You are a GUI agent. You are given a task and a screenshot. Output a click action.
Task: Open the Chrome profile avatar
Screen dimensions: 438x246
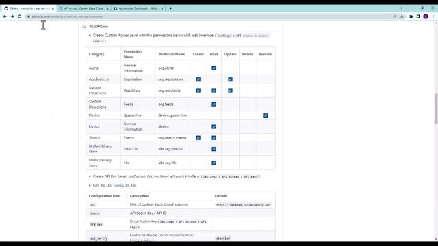point(426,16)
